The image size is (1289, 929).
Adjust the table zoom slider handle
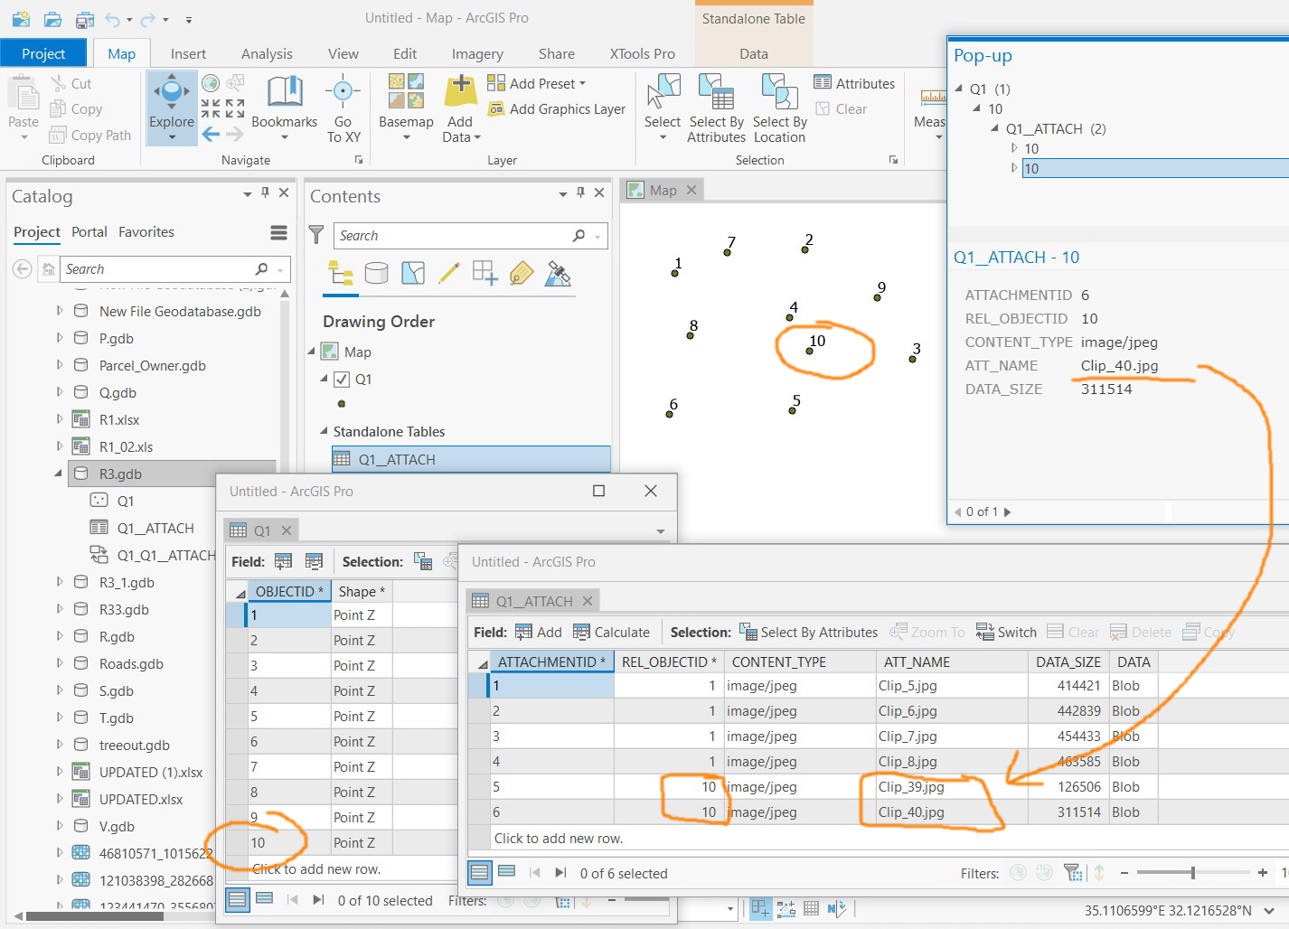[x=1193, y=872]
